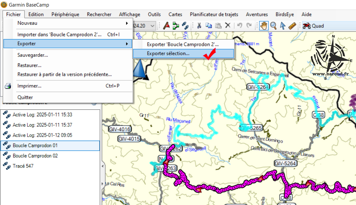356x205 pixels.
Task: Select the Zoom magnifier tool
Action: (273, 26)
